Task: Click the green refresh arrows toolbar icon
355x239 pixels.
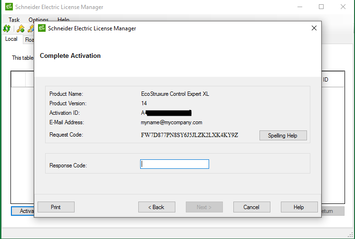Action: 7,28
